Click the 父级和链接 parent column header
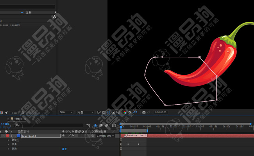 [99, 131]
